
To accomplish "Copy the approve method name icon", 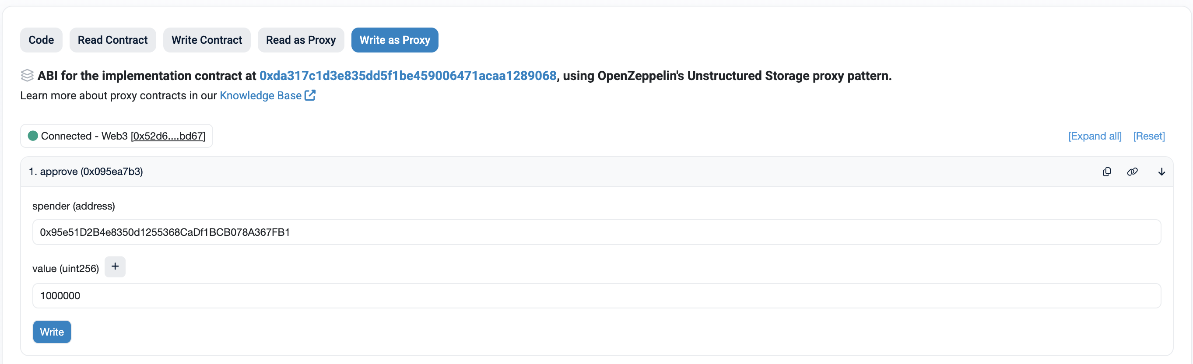I will pos(1107,172).
